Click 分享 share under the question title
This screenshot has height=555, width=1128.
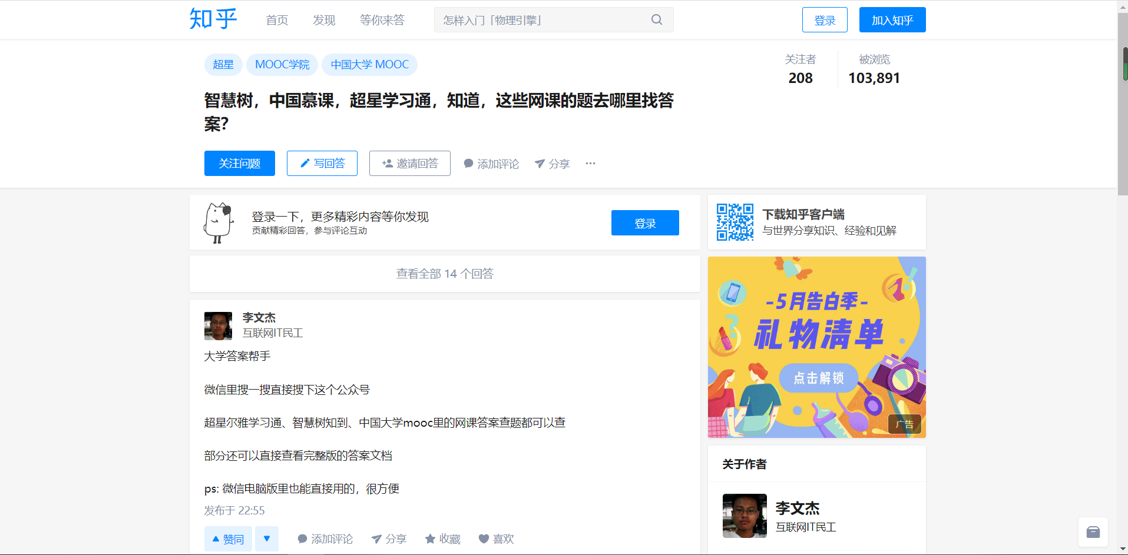(552, 164)
